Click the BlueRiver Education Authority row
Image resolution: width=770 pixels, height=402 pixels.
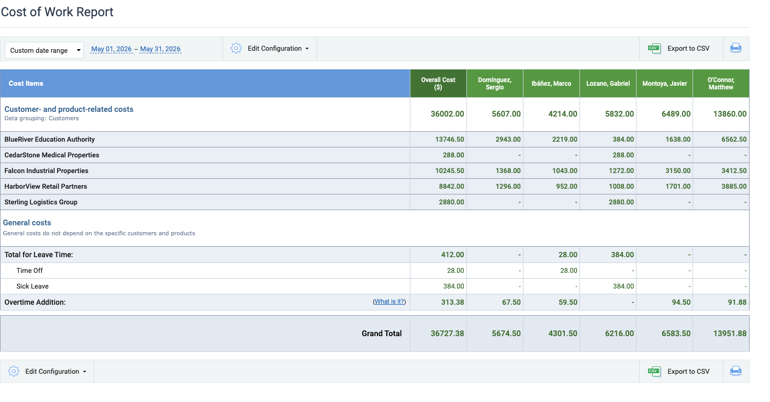(x=375, y=140)
